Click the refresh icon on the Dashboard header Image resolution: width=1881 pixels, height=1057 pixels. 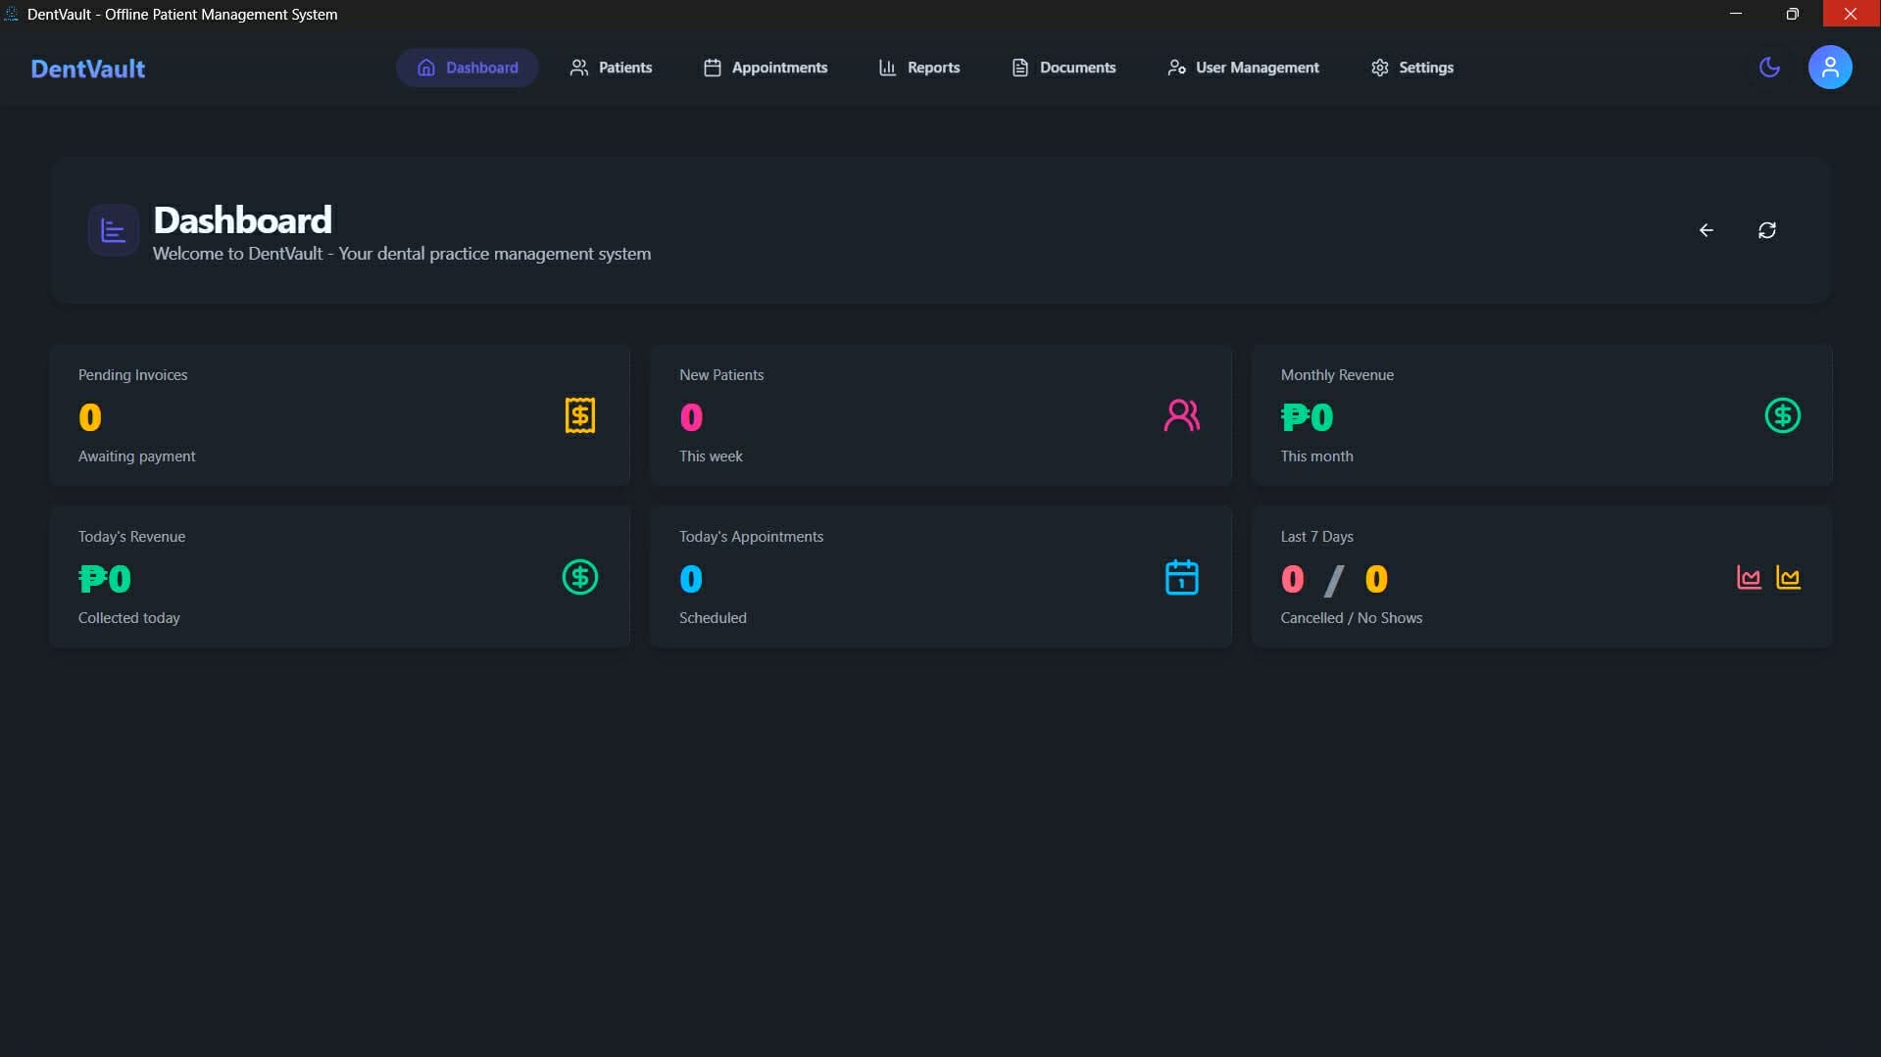click(1767, 229)
